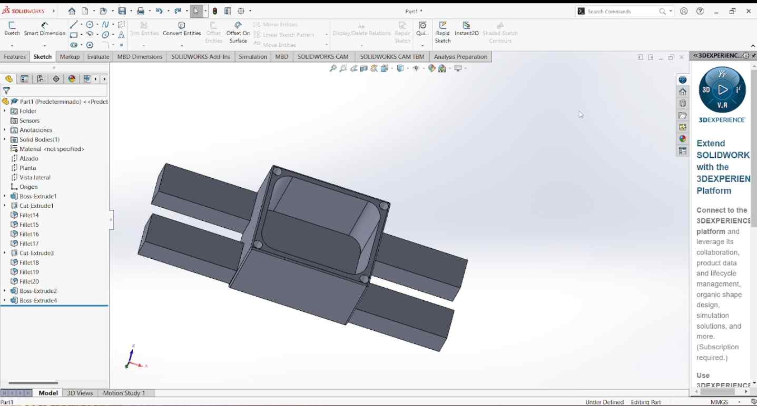Click Convert Entities tool
The height and width of the screenshot is (406, 757).
pyautogui.click(x=182, y=29)
